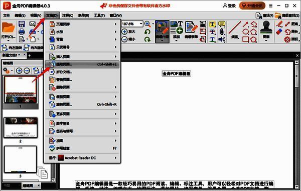Select the paperclip file attachment tool
Image resolution: width=301 pixels, height=191 pixels.
[x=222, y=31]
